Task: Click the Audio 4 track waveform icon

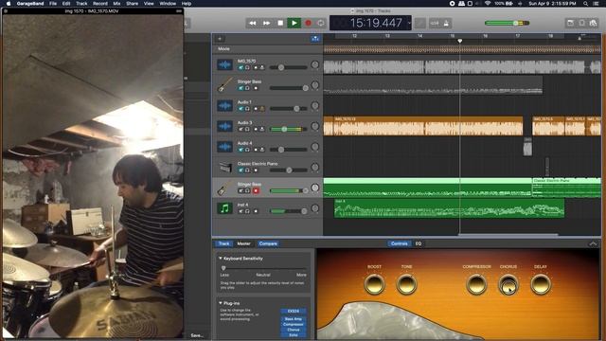Action: point(224,147)
